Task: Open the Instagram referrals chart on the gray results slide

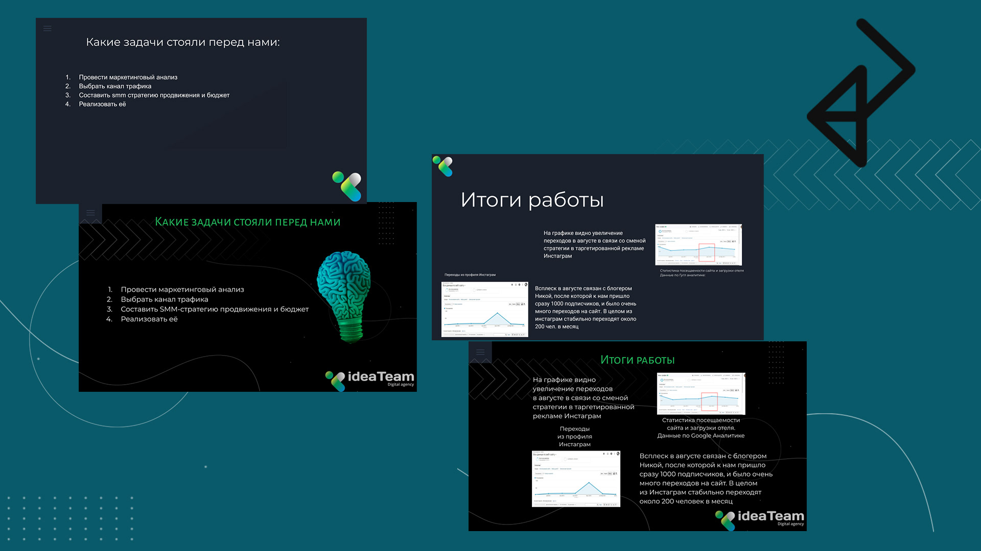Action: click(484, 309)
